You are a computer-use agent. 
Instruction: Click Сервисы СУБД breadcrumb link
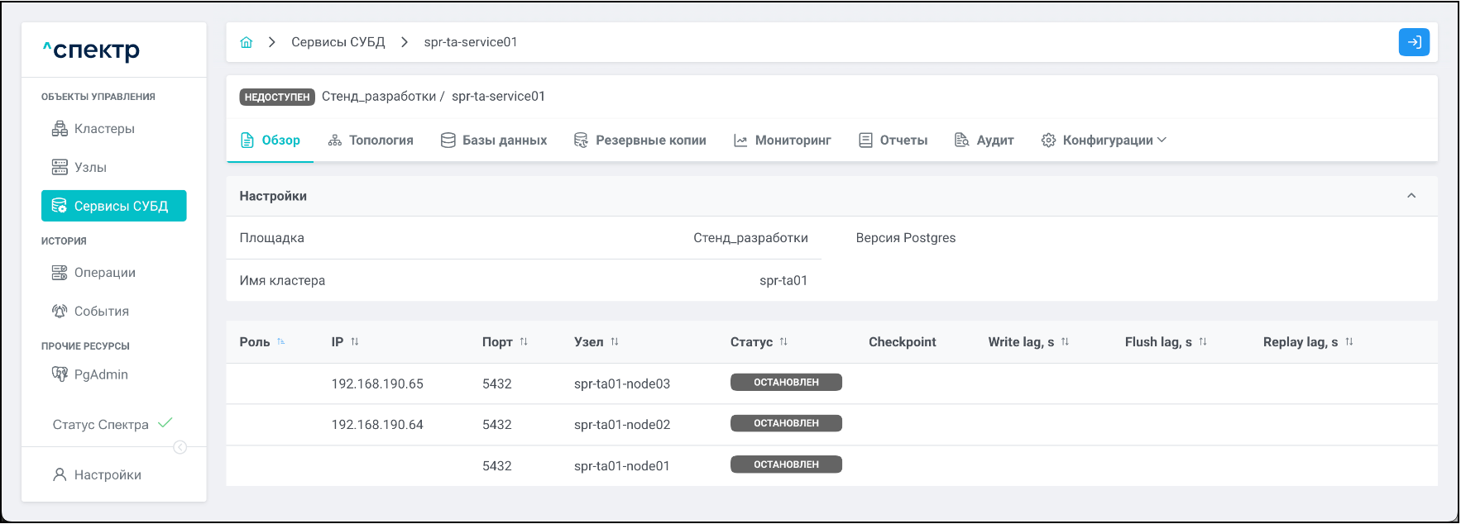338,42
